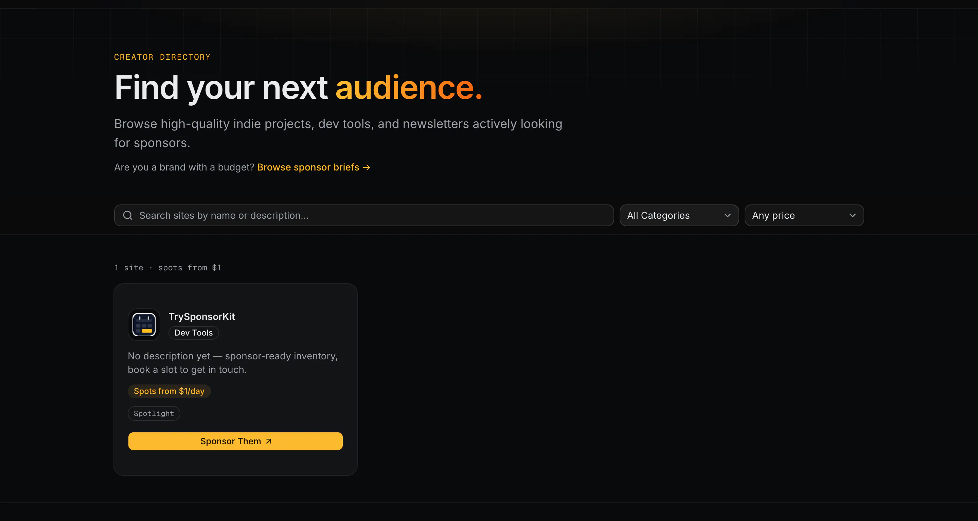Focus the search sites input field

[364, 216]
